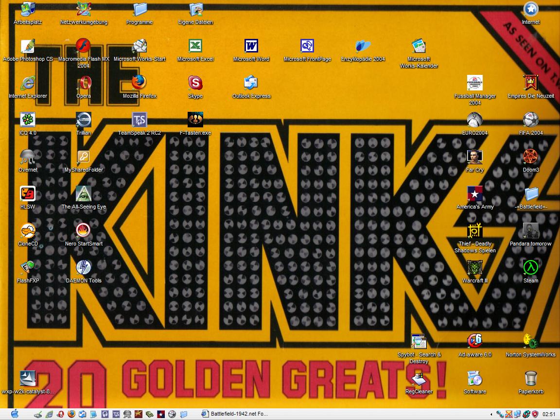Screen dimensions: 560x420
Task: Open the Apple-logo start button
Action: (15, 414)
